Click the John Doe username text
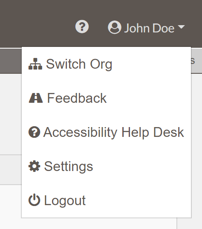The width and height of the screenshot is (202, 229). 149,28
